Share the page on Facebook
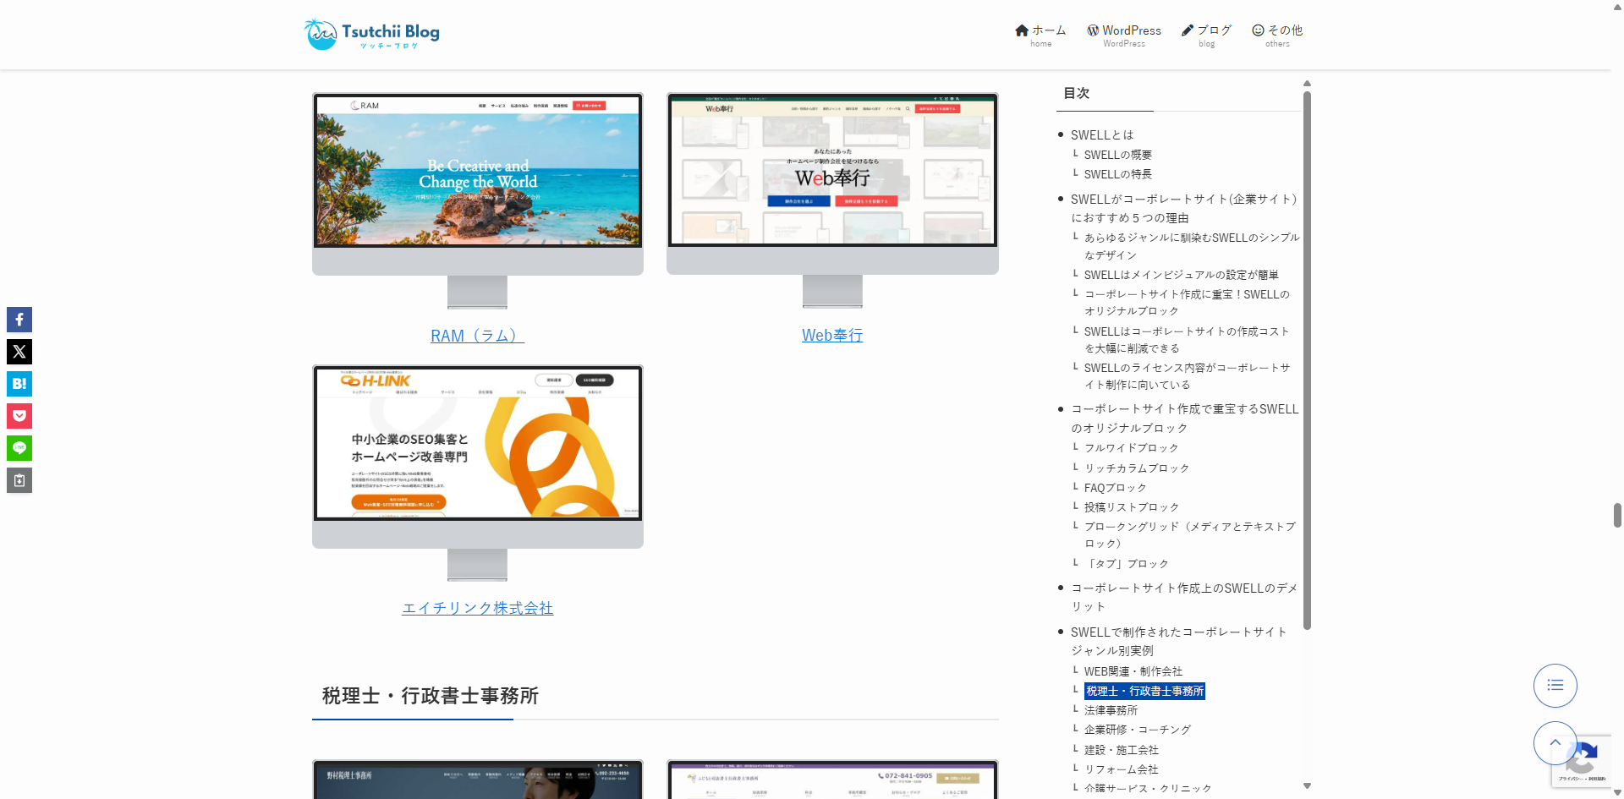1624x799 pixels. tap(19, 320)
